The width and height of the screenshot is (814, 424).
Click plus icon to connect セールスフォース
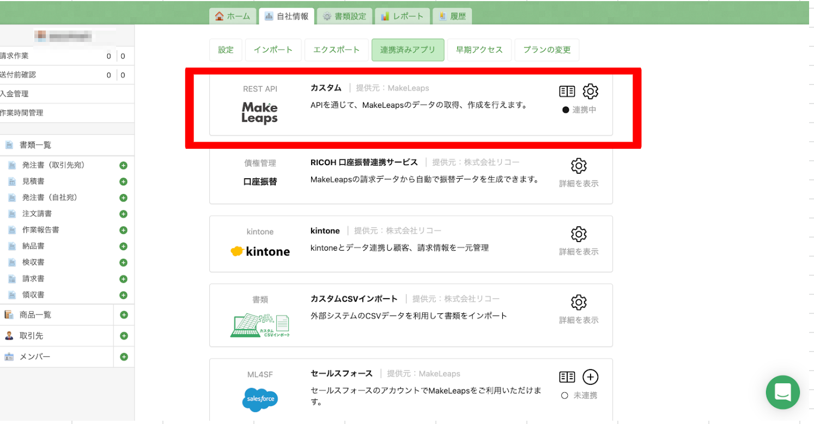point(591,377)
